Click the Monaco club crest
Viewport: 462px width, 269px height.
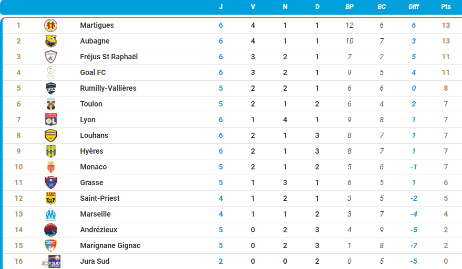pos(51,167)
